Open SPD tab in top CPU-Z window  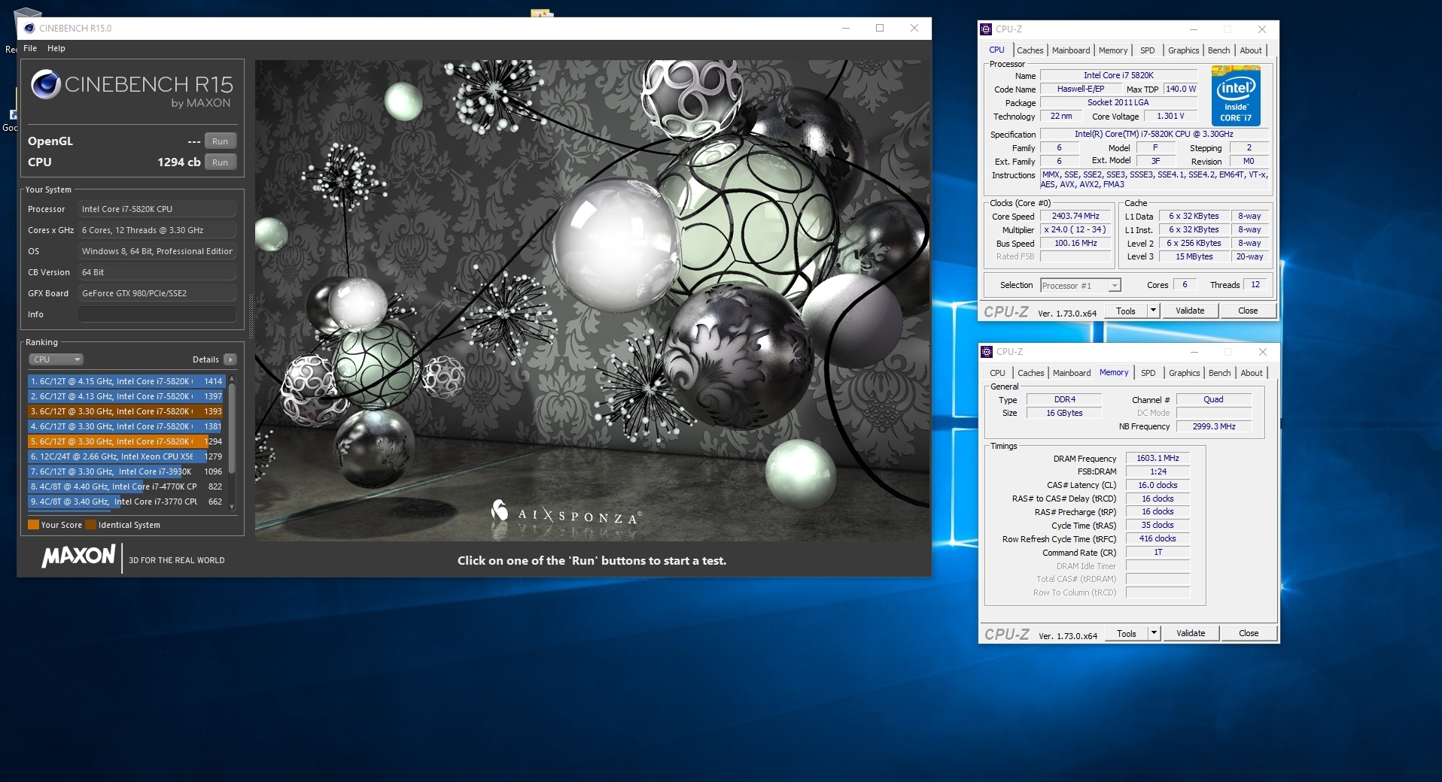[1148, 50]
